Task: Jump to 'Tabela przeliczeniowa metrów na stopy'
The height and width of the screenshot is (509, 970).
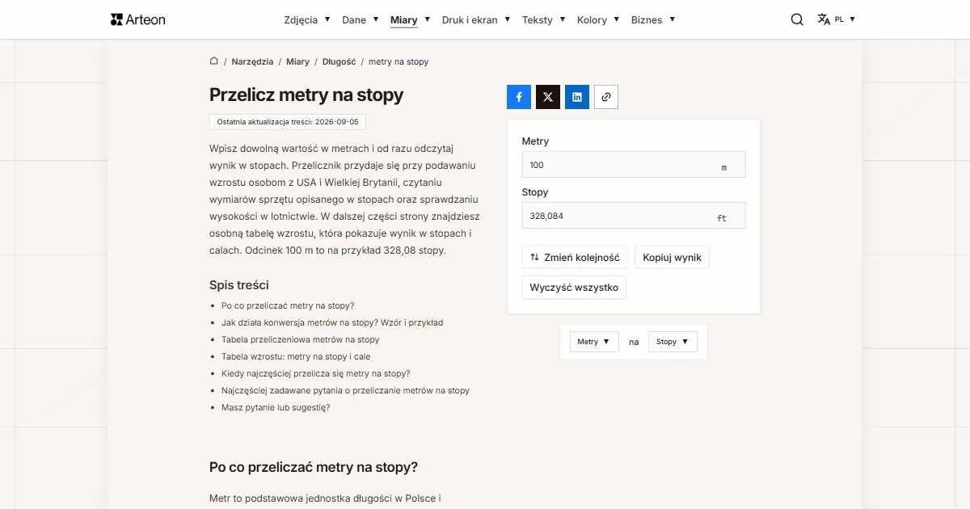Action: [x=301, y=339]
